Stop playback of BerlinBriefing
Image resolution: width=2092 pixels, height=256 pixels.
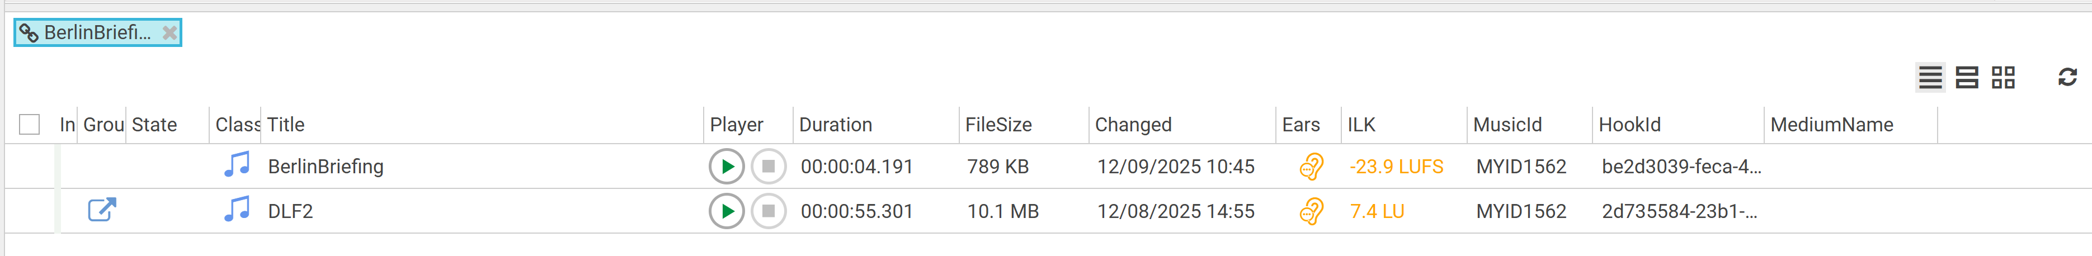[x=767, y=167]
